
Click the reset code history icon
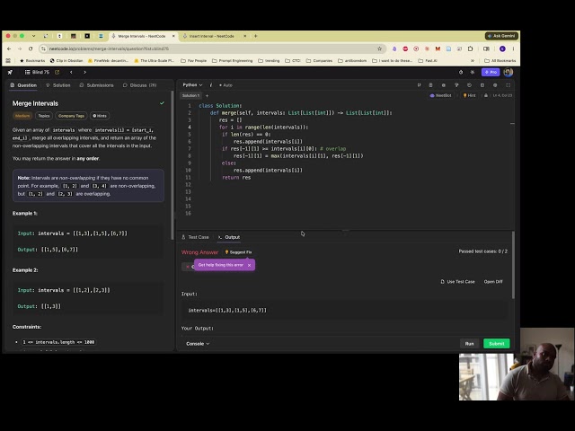click(469, 85)
